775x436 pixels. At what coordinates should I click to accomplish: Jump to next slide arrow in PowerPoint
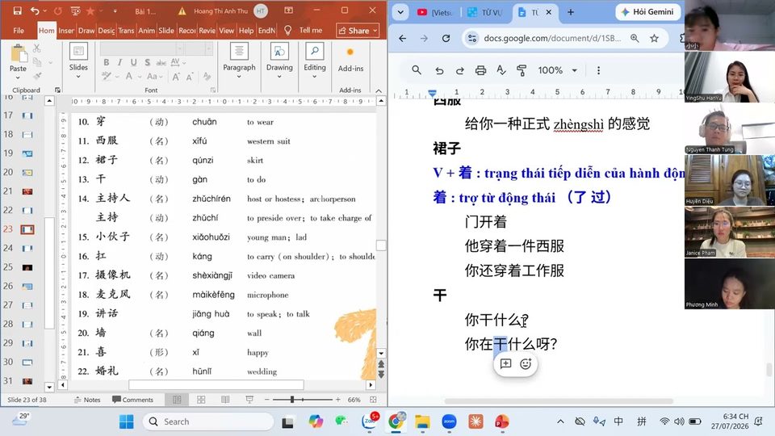381,374
